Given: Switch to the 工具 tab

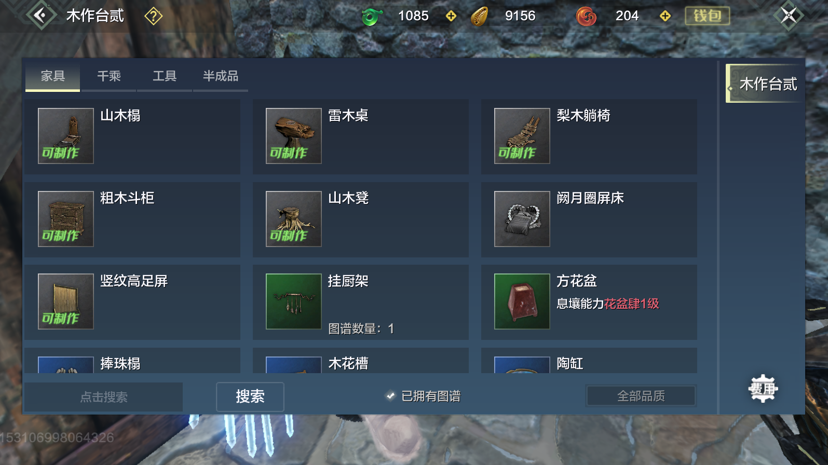Looking at the screenshot, I should tap(165, 77).
